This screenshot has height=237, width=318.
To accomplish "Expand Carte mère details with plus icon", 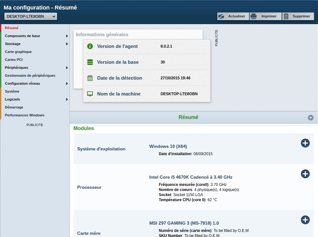I will 305,220.
